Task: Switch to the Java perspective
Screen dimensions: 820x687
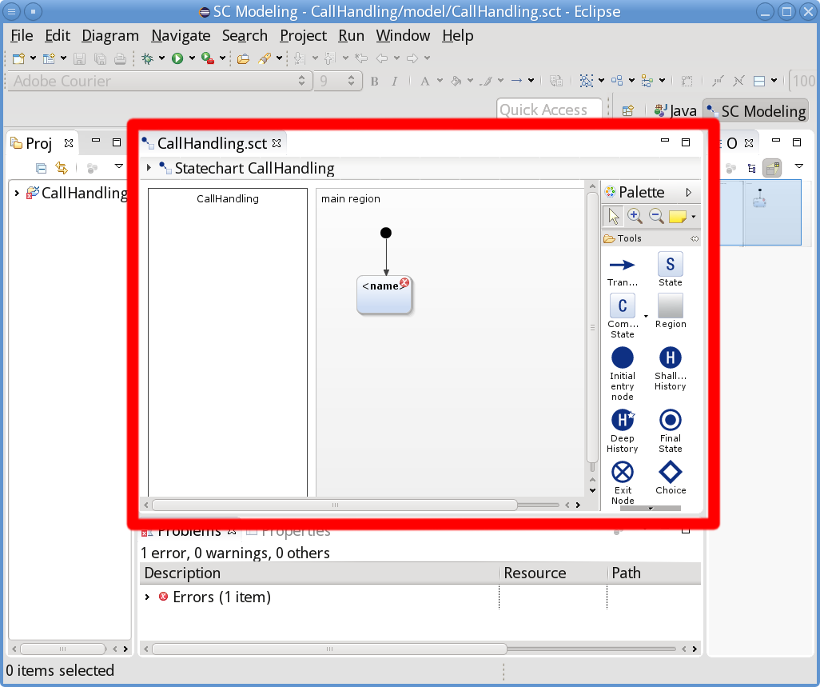Action: point(675,111)
